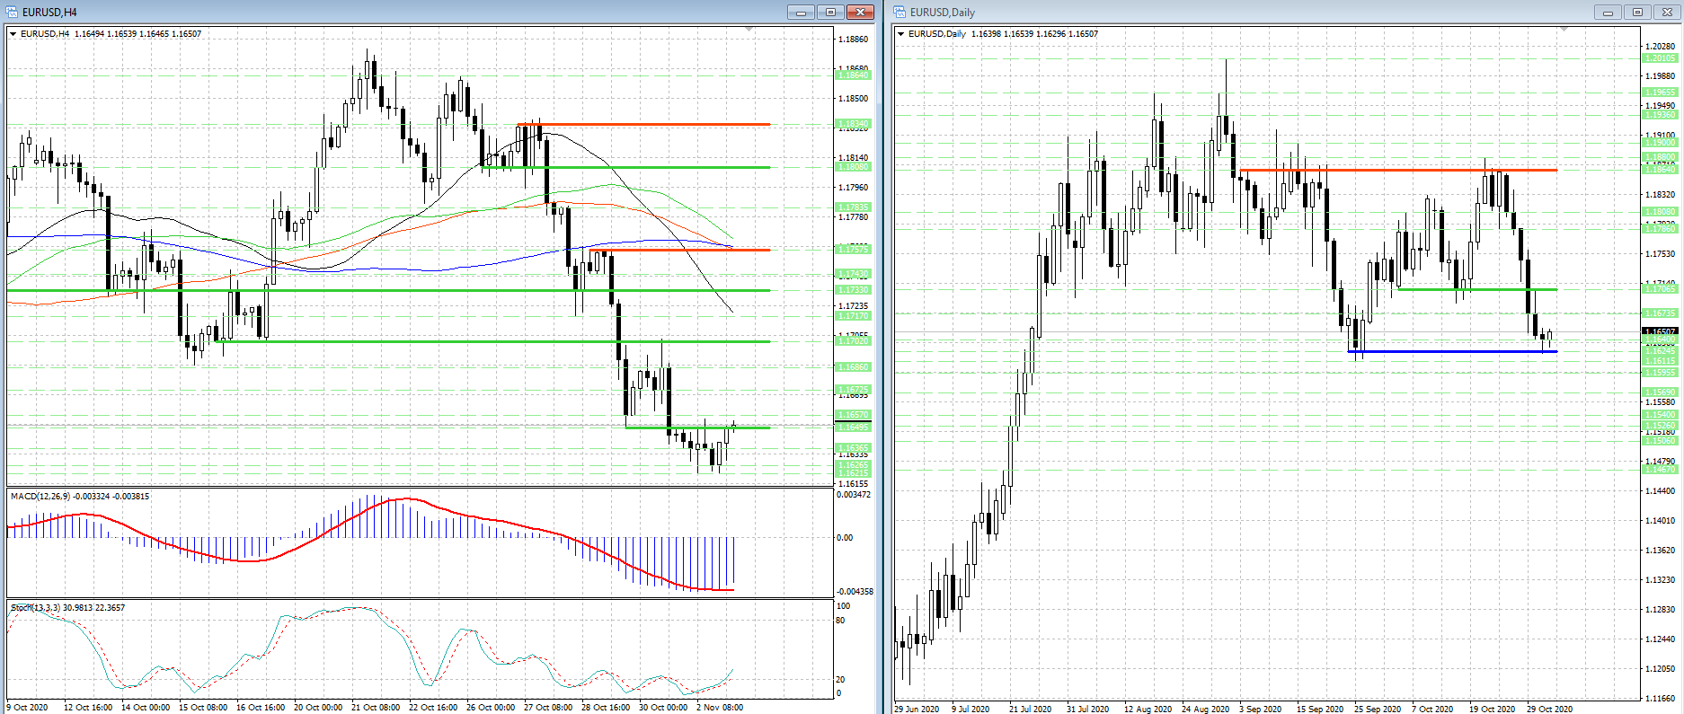The height and width of the screenshot is (714, 1684).
Task: Click the 1.16155 price on the H4 scale
Action: pyautogui.click(x=853, y=483)
